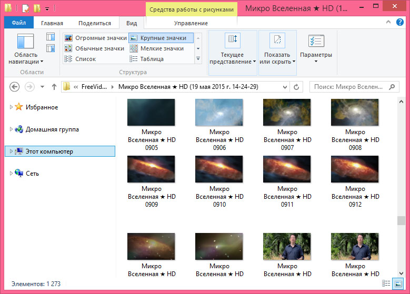Open the ribbon Help question mark
The width and height of the screenshot is (410, 294).
tap(400, 23)
